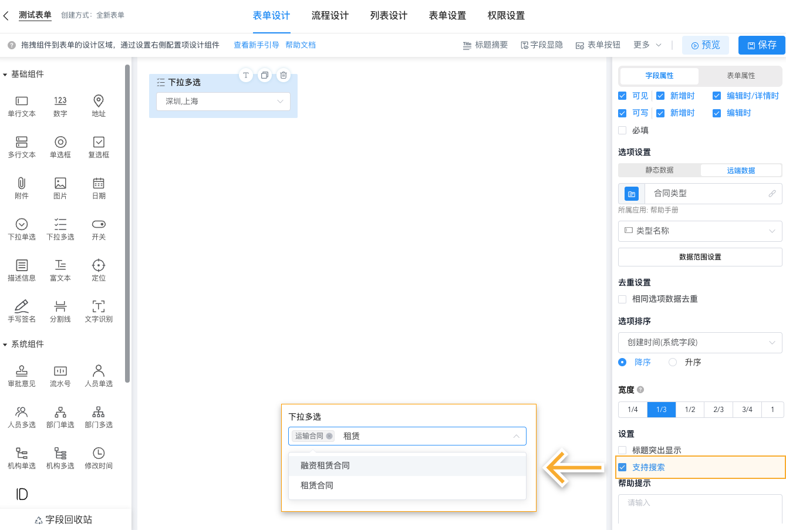Switch to the 流程设计 tab
This screenshot has height=530, width=786.
pyautogui.click(x=329, y=16)
